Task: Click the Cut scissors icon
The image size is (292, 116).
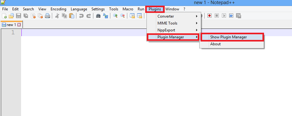Action: pyautogui.click(x=57, y=16)
